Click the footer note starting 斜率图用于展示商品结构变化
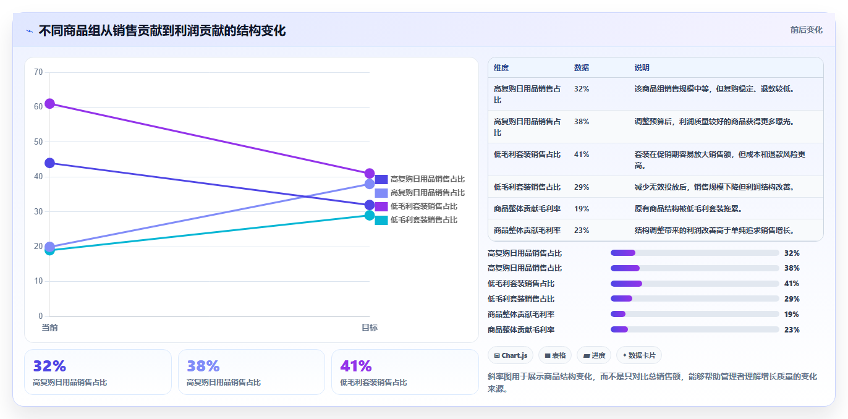 coord(652,382)
